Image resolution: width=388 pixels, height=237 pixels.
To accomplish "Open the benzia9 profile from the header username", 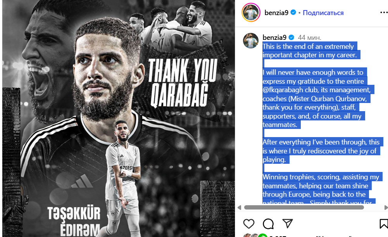I will pos(276,13).
